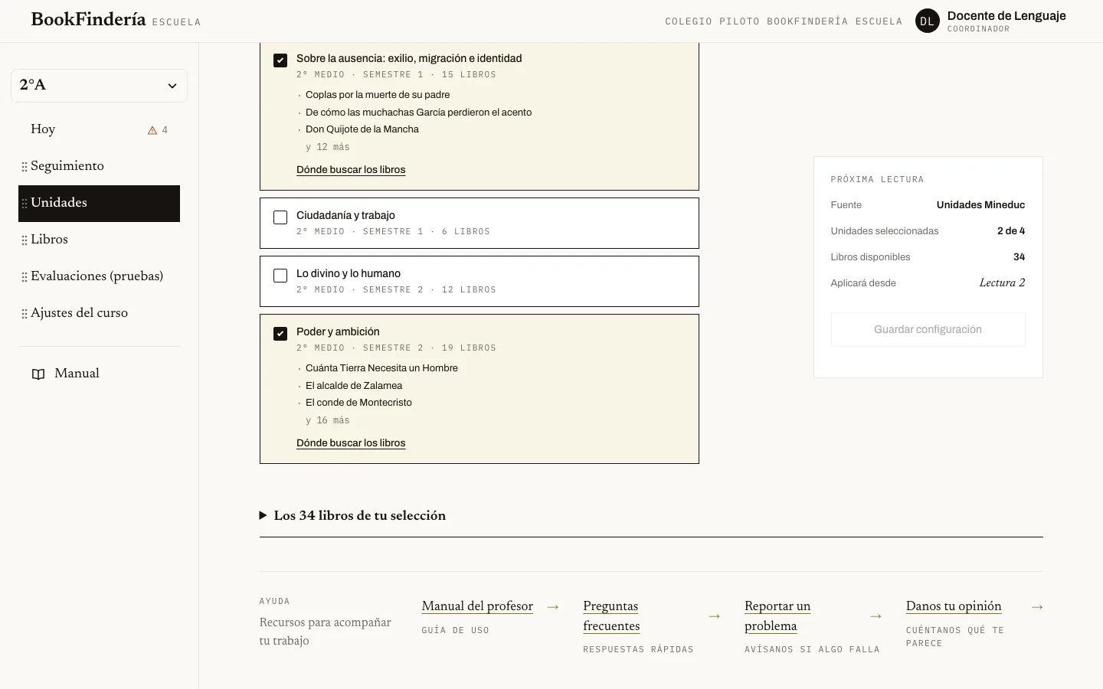Click the arrow next to Danos tu opinión
1103x689 pixels.
coord(1037,607)
